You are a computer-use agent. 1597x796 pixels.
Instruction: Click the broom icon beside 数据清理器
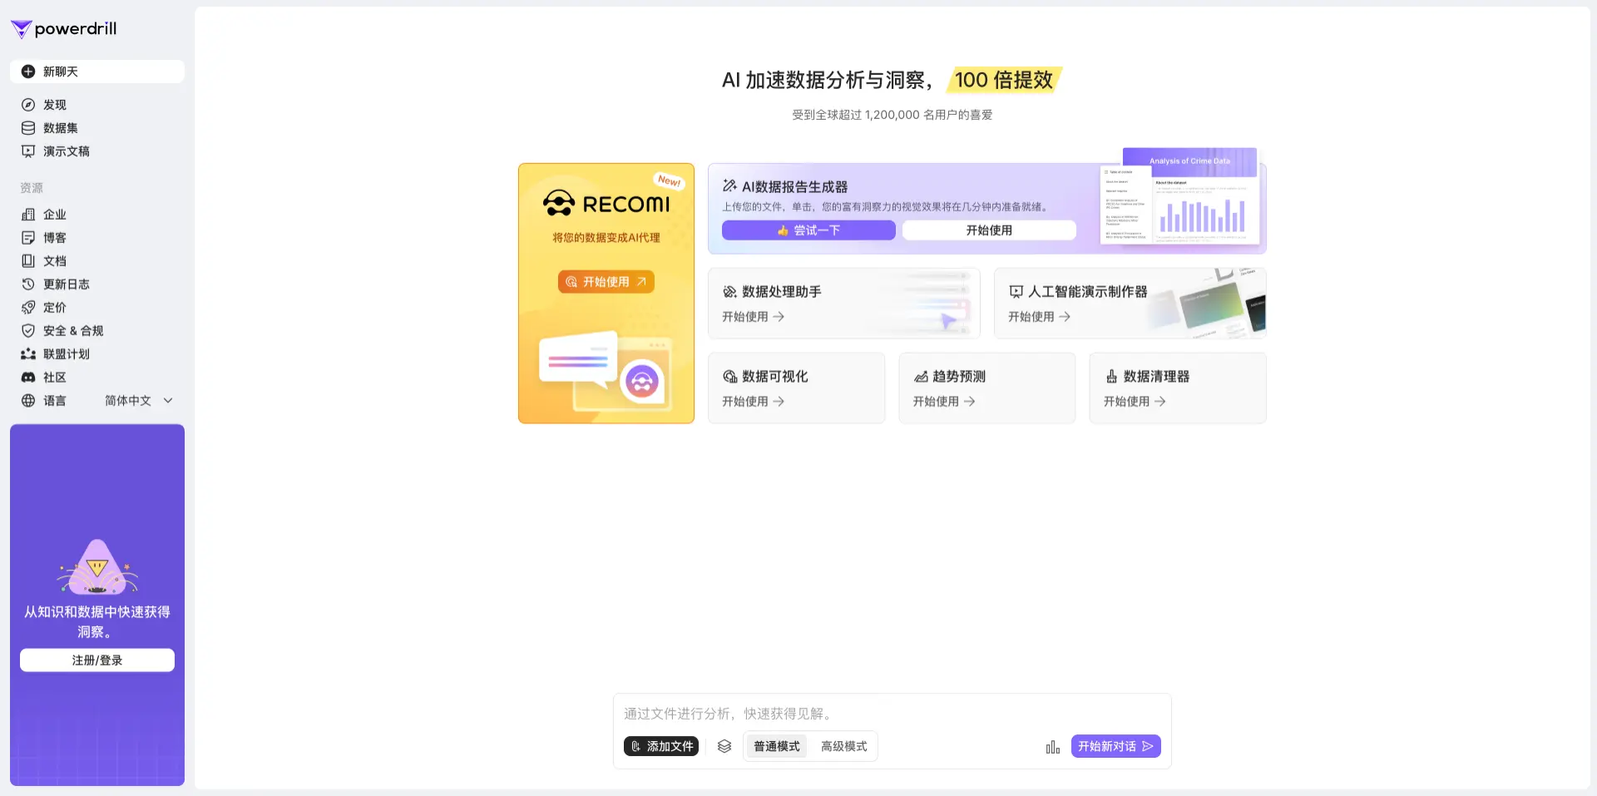click(x=1111, y=377)
